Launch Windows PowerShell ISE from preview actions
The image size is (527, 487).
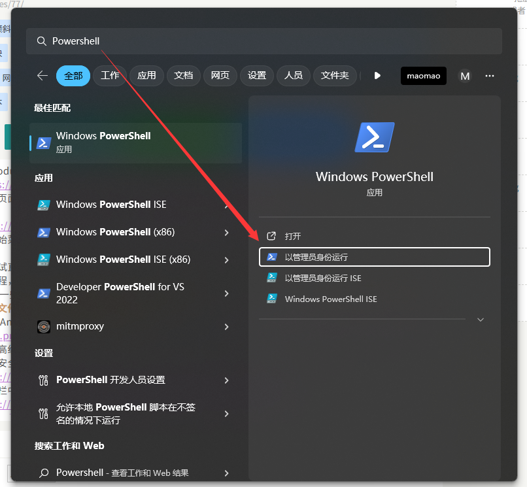tap(375, 299)
